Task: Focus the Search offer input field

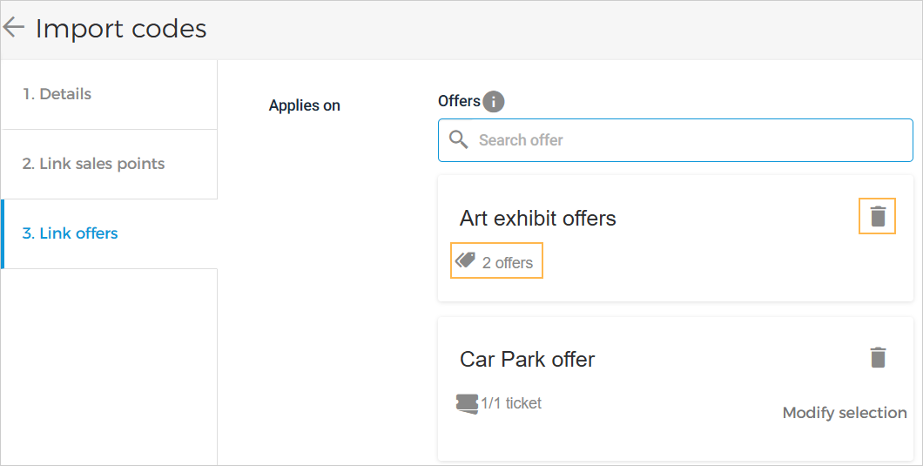Action: pos(688,139)
